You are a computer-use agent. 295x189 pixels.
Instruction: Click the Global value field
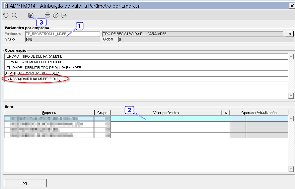[206, 39]
